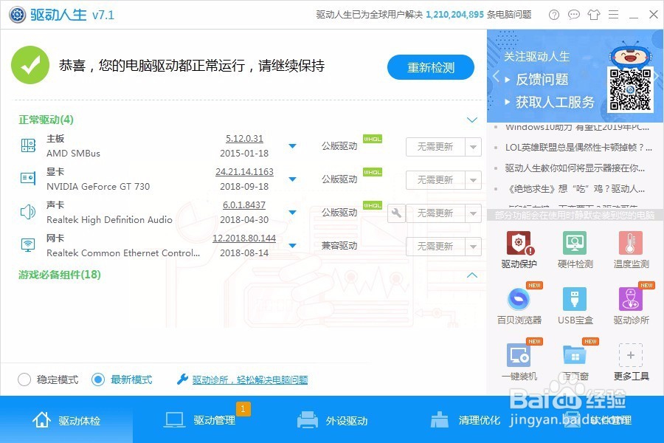Click the 驱动人生 logo icon
The height and width of the screenshot is (443, 664).
18,15
